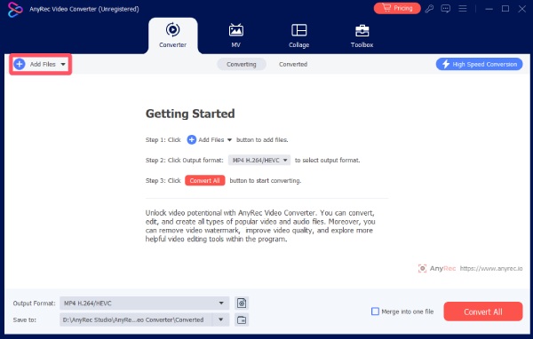Click the Convert All button in Step 3

[x=204, y=180]
